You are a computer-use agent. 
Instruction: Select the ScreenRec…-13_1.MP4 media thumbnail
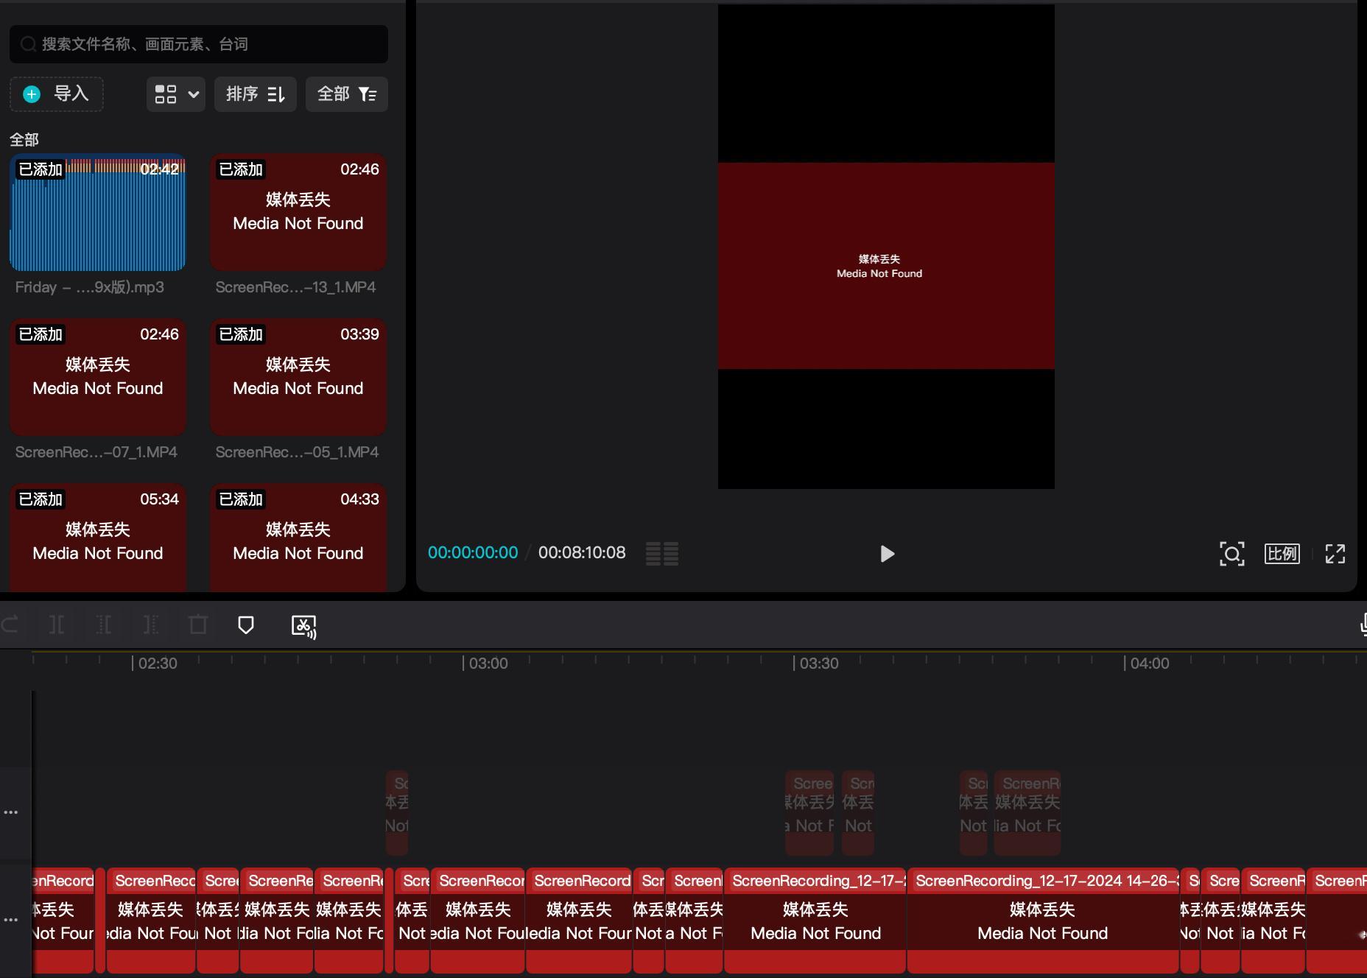(x=298, y=213)
